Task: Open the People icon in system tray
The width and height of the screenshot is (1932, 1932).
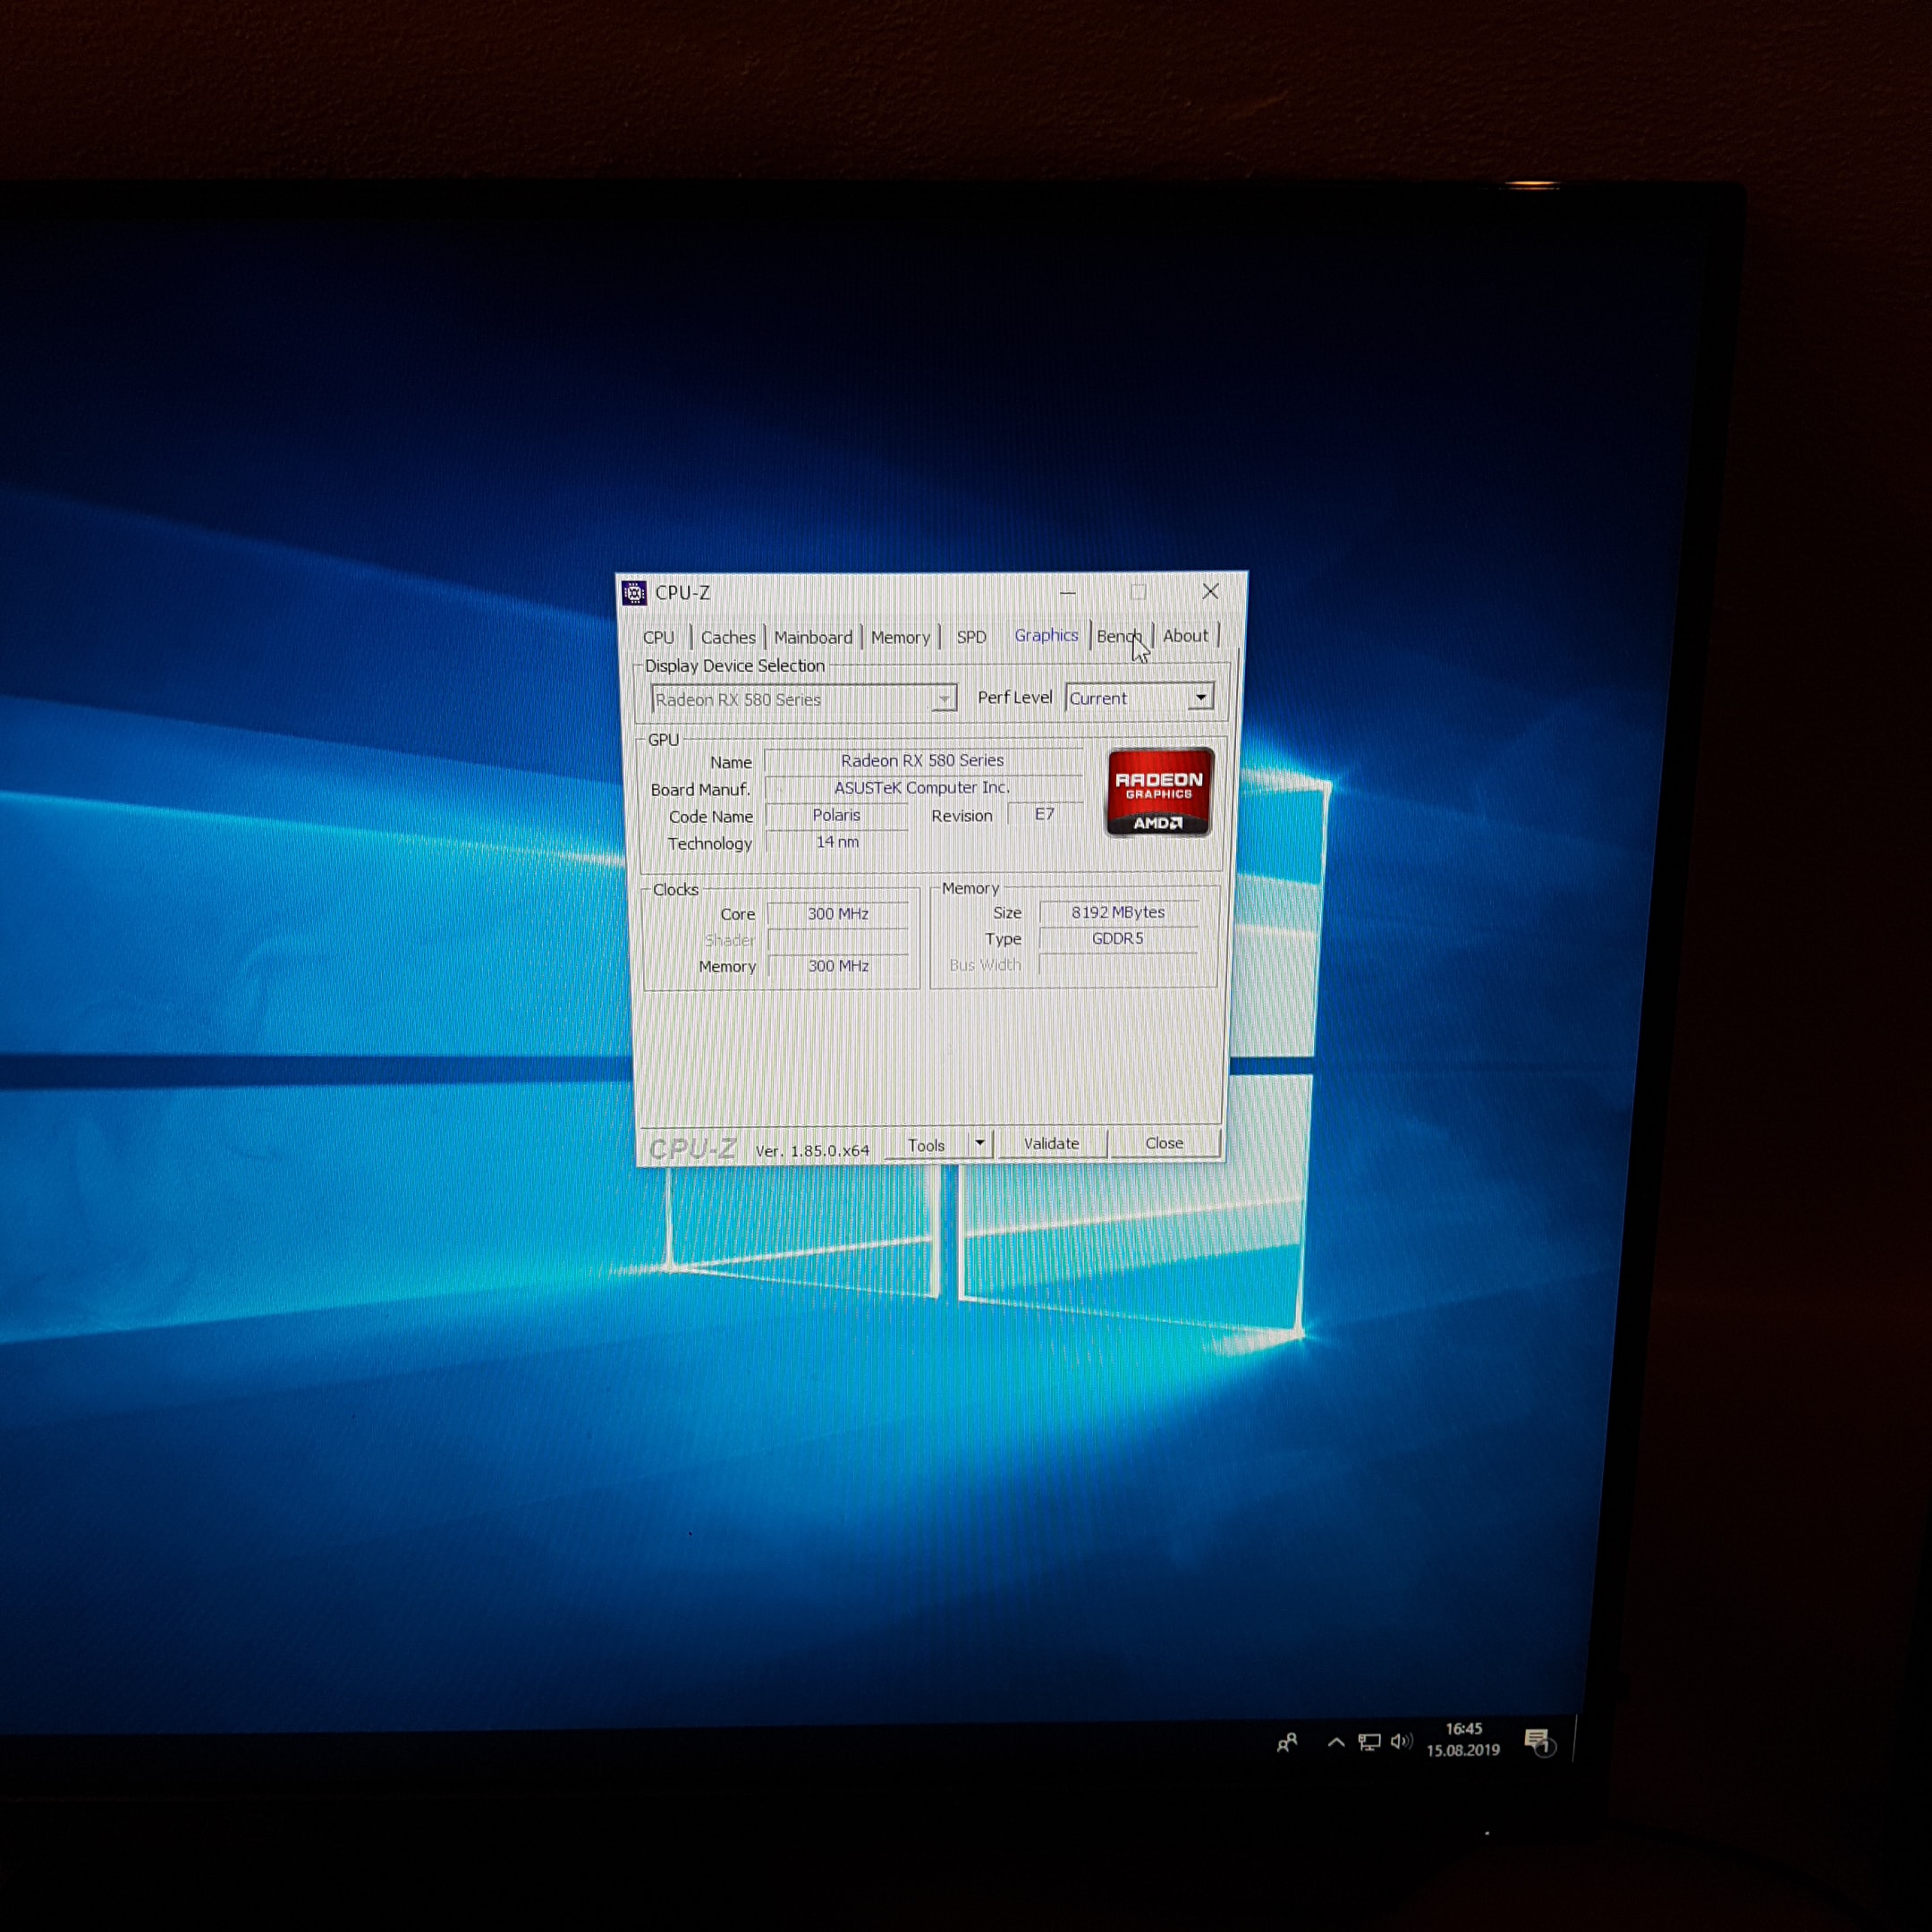Action: click(x=1287, y=1743)
